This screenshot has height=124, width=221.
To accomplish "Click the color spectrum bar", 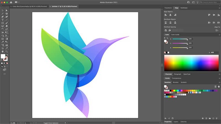I will point(191,63).
